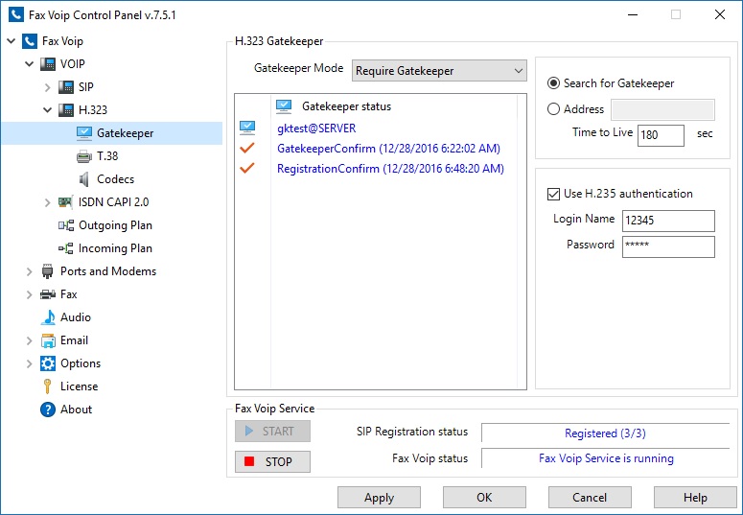Expand the ISDN CAPI 2.0 node
The width and height of the screenshot is (743, 515).
pos(47,202)
